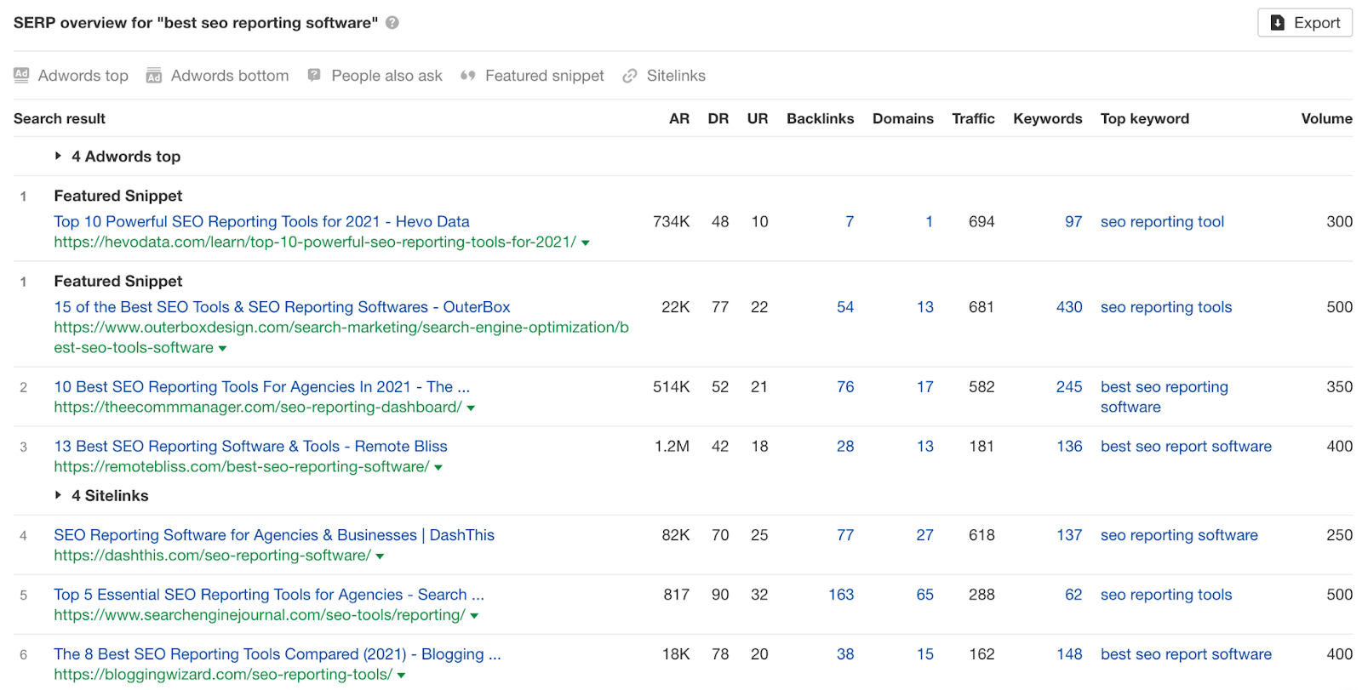
Task: Click the Featured snippet quote icon
Action: (467, 76)
